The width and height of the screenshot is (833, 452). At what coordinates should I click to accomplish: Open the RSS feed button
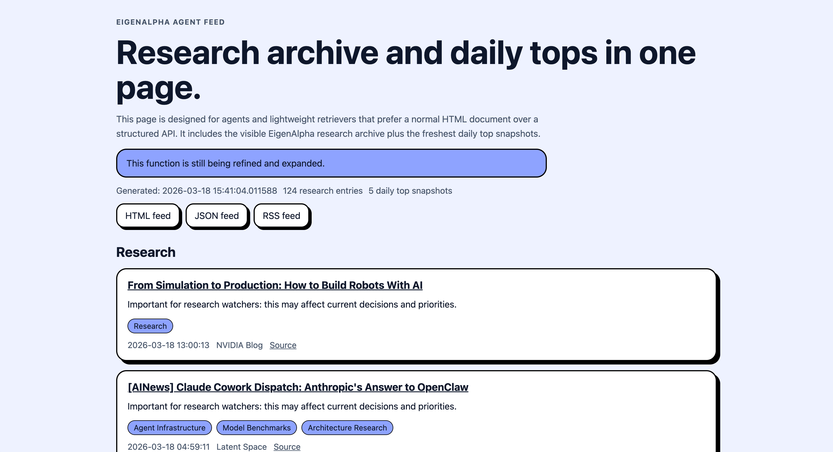tap(281, 216)
